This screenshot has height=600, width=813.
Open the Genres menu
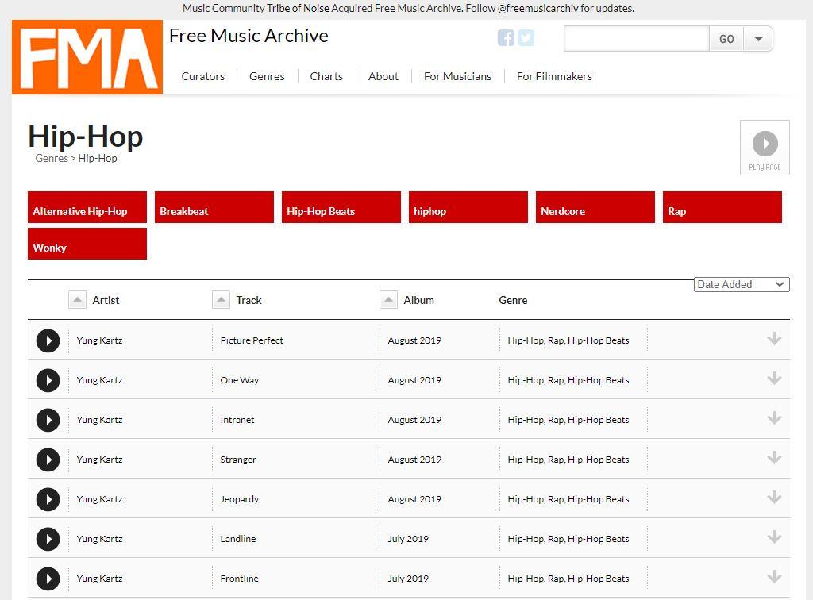[x=267, y=76]
